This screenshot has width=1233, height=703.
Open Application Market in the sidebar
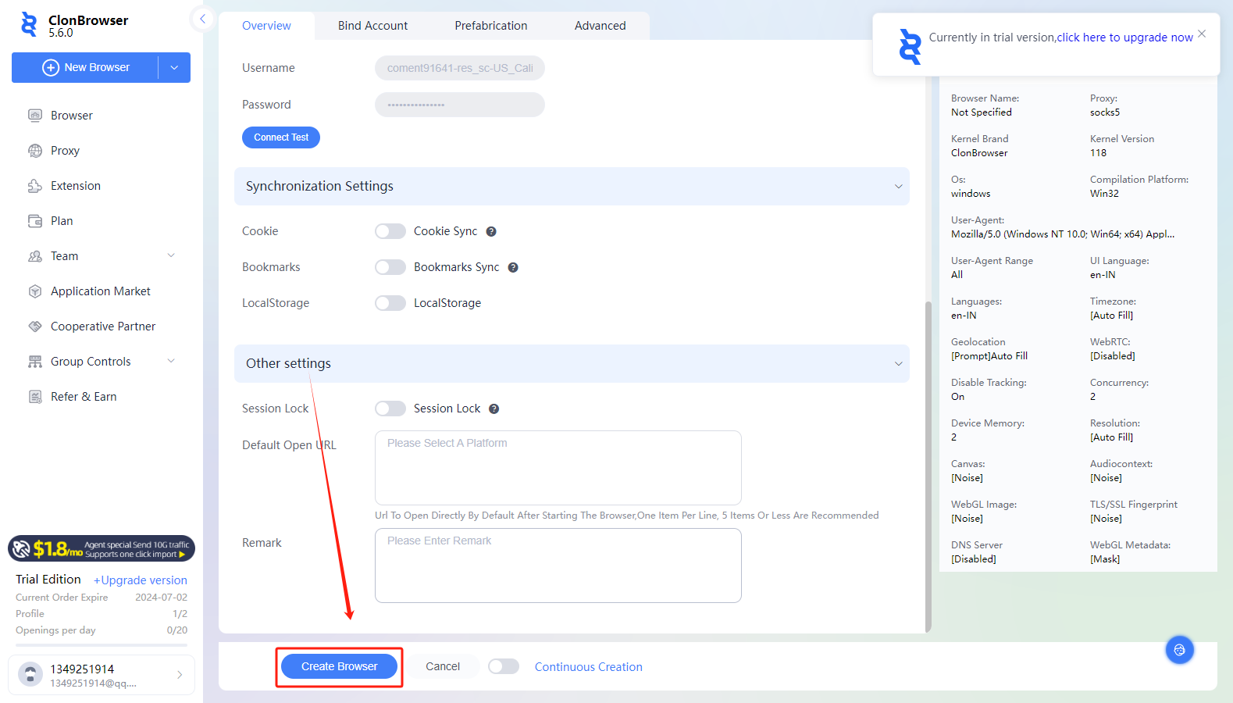(102, 291)
